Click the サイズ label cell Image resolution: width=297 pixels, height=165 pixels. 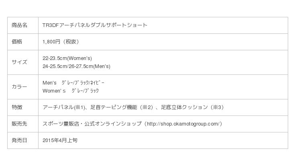click(x=19, y=62)
